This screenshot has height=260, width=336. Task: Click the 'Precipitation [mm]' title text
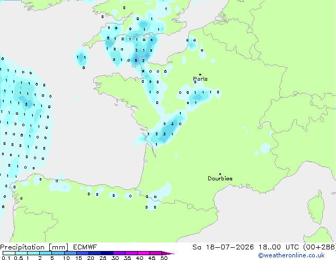(x=34, y=247)
